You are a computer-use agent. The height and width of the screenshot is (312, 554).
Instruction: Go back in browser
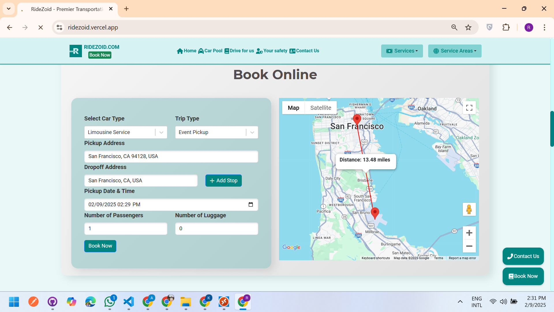(10, 27)
